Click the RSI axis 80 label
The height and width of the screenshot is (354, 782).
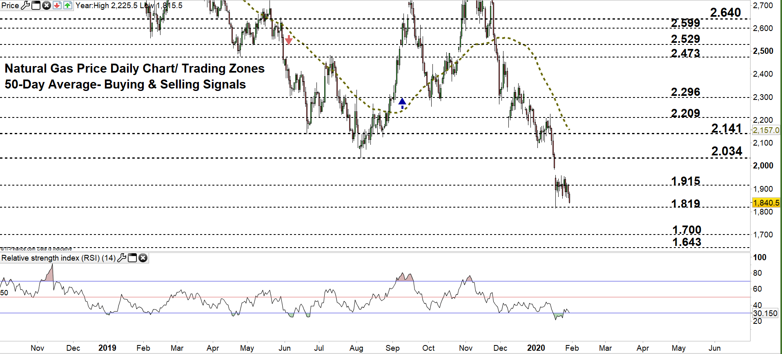click(x=757, y=273)
